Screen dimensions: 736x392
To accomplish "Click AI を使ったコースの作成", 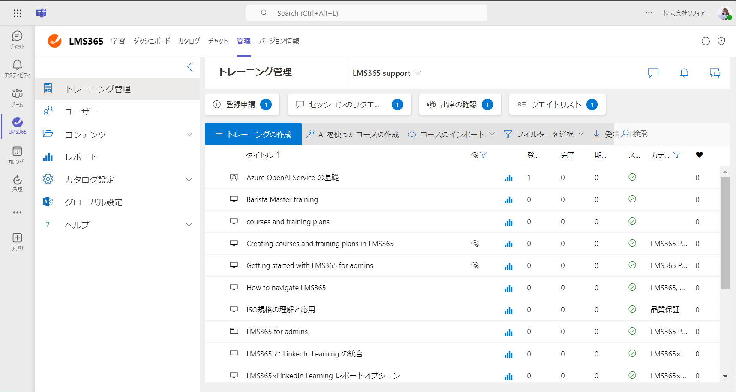I will click(x=352, y=134).
